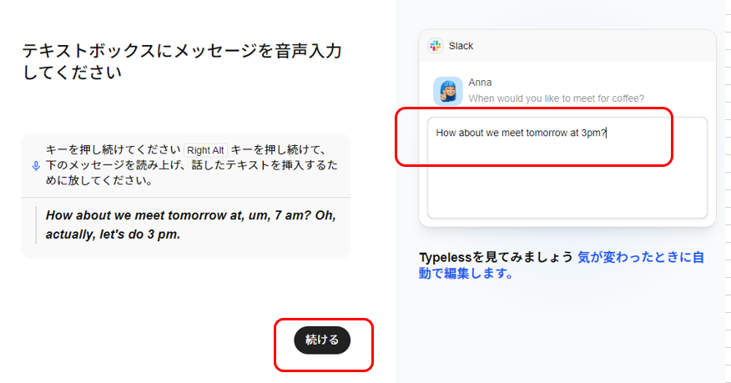This screenshot has width=731, height=383.
Task: Click the Right Alt key badge
Action: [205, 150]
